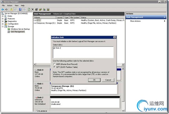The width and height of the screenshot is (169, 114).
Task: Expand the Diagnostics tree node
Action: click(3, 21)
